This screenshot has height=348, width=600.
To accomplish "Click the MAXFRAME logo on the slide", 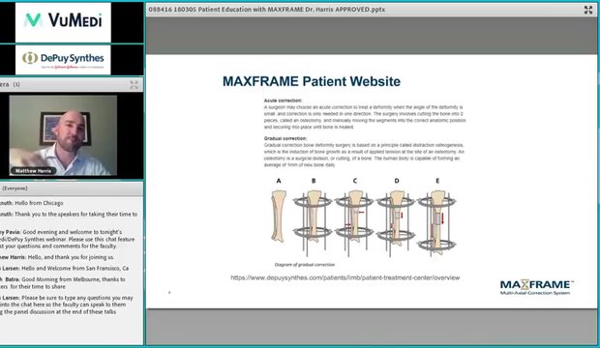I will 536,287.
